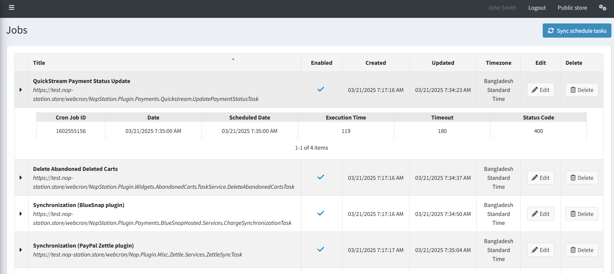Viewport: 614px width, 274px height.
Task: Click the Status Code column header
Action: (x=539, y=118)
